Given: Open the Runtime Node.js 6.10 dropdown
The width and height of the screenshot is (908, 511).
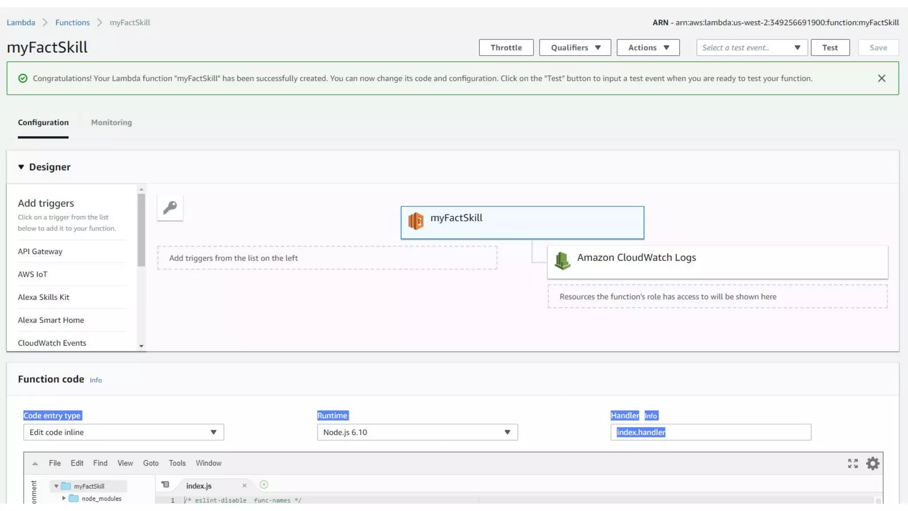Looking at the screenshot, I should [417, 432].
